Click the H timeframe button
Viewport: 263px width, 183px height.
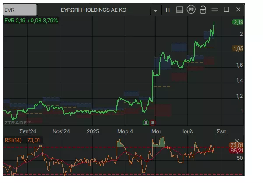pyautogui.click(x=168, y=10)
